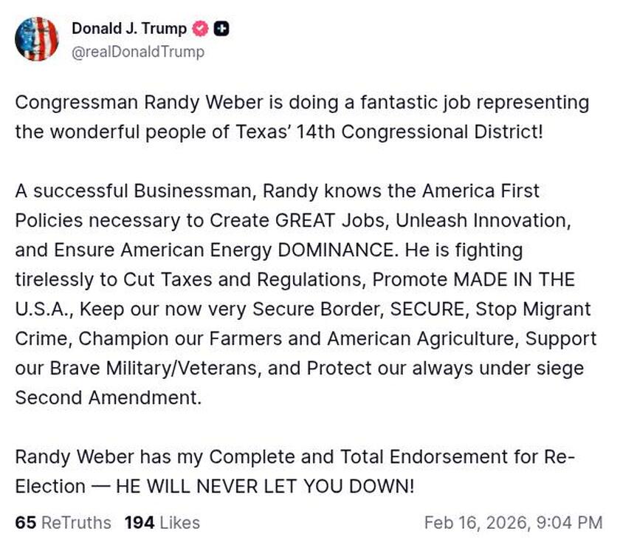Screen dimensions: 620x554
Task: Open the Donald J. Trump display name
Action: pos(129,29)
